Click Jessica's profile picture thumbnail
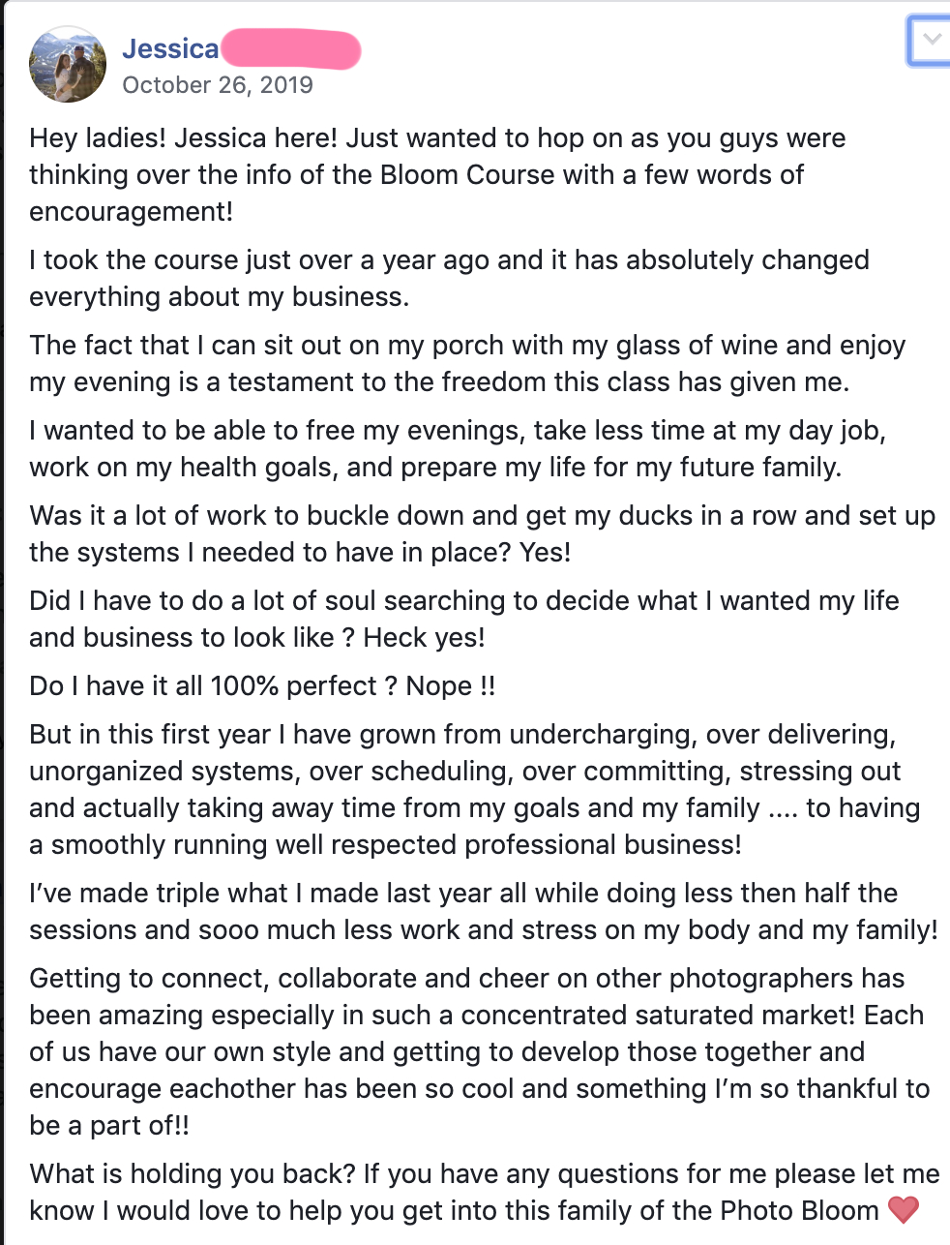950x1245 pixels. 68,64
